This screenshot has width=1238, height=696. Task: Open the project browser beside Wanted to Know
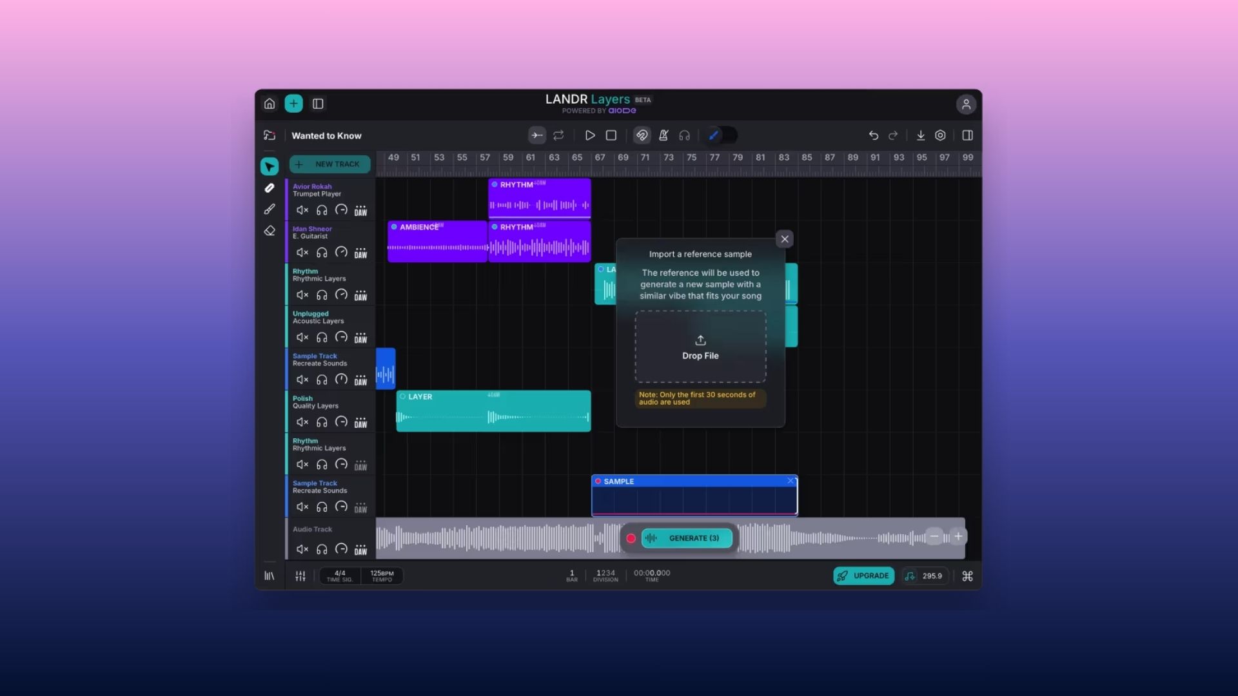(271, 135)
